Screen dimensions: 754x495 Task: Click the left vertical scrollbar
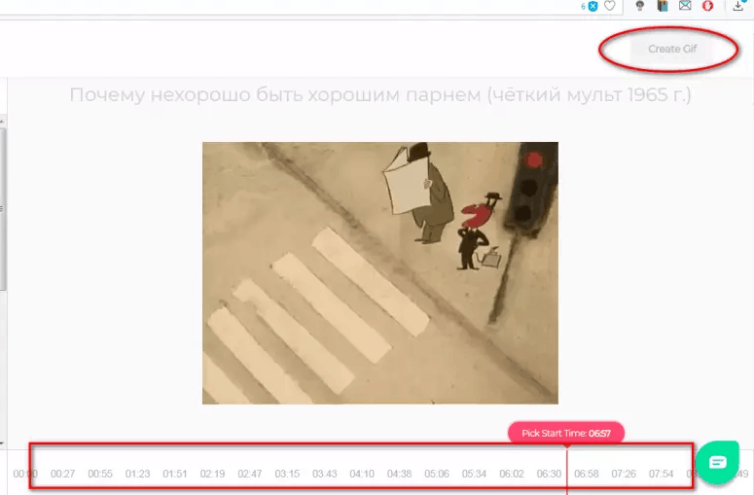point(3,194)
